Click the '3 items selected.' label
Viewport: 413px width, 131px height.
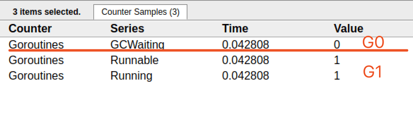point(47,12)
